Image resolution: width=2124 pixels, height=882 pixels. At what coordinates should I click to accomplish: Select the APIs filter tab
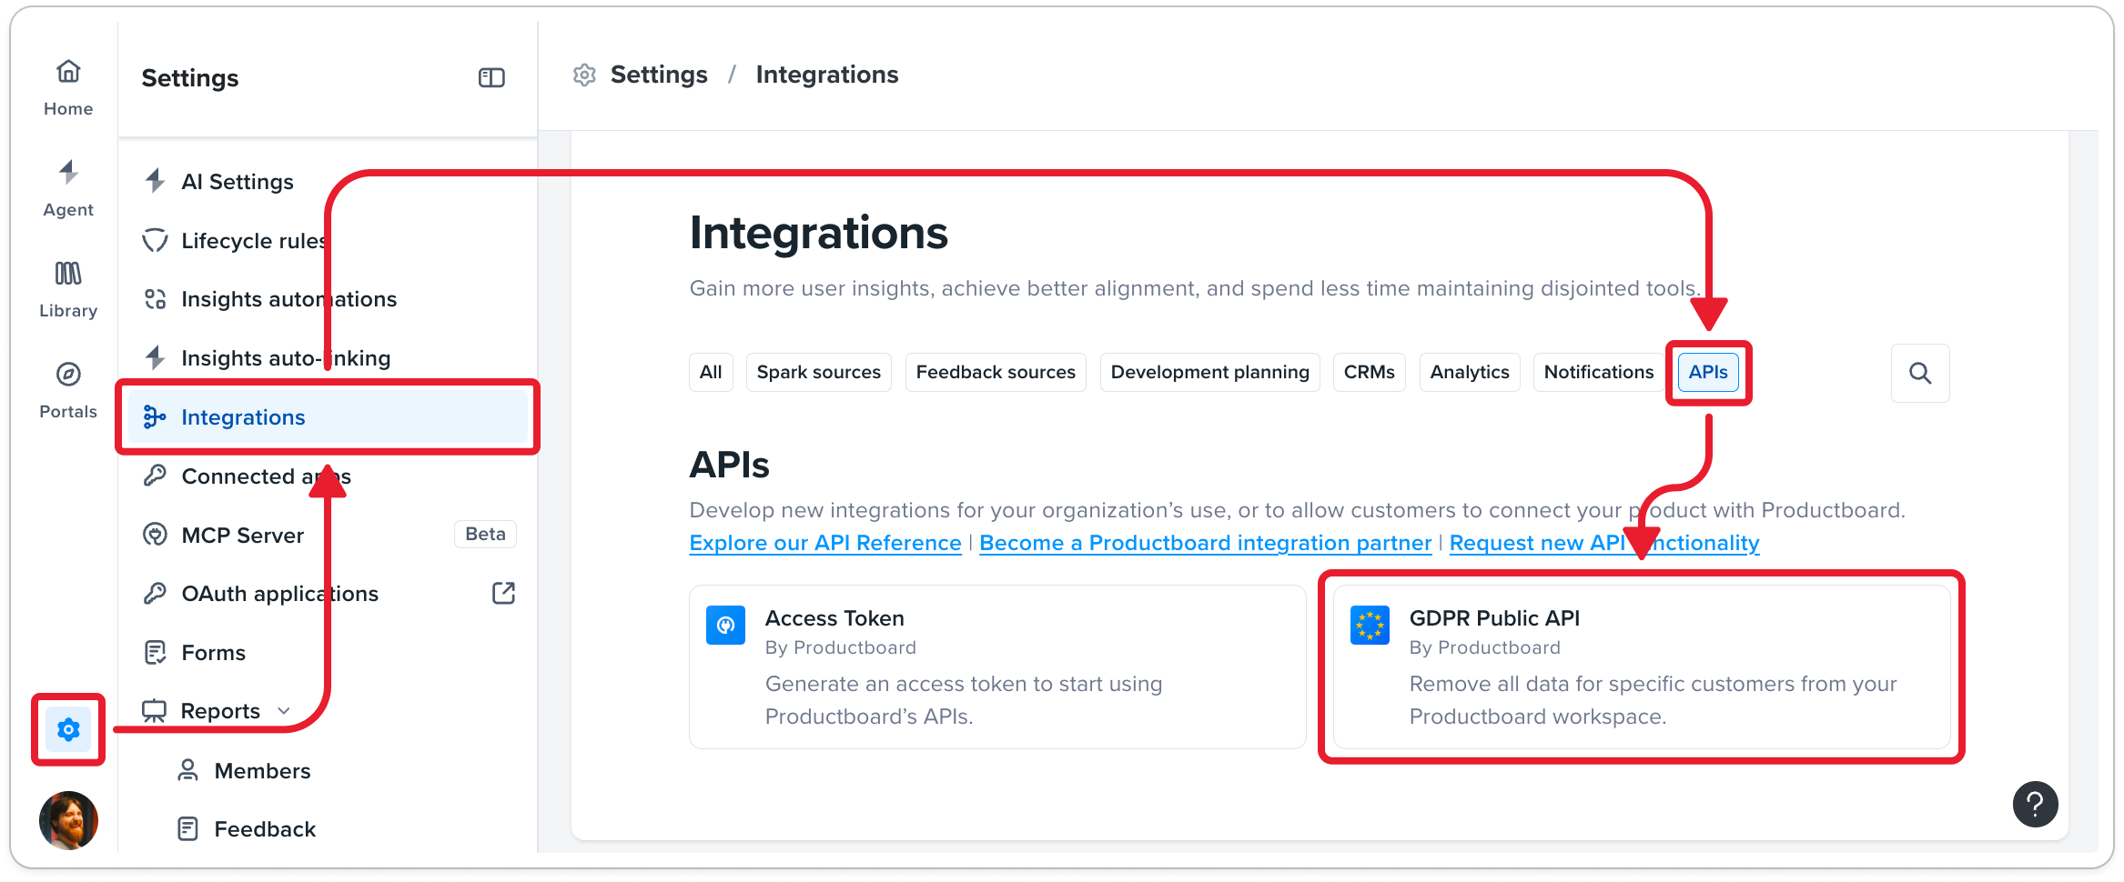tap(1708, 373)
